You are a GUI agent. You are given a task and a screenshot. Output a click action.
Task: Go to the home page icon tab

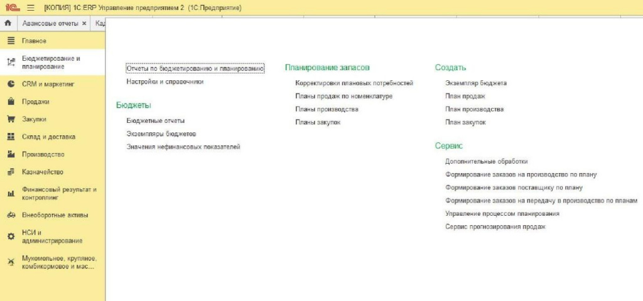pos(8,23)
